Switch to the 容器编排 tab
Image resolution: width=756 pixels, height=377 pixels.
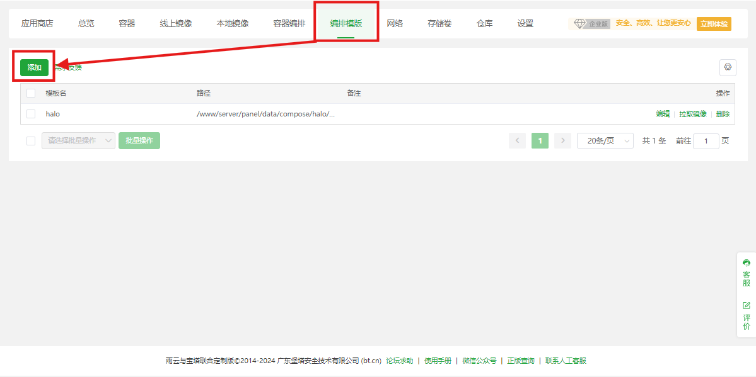pos(289,23)
